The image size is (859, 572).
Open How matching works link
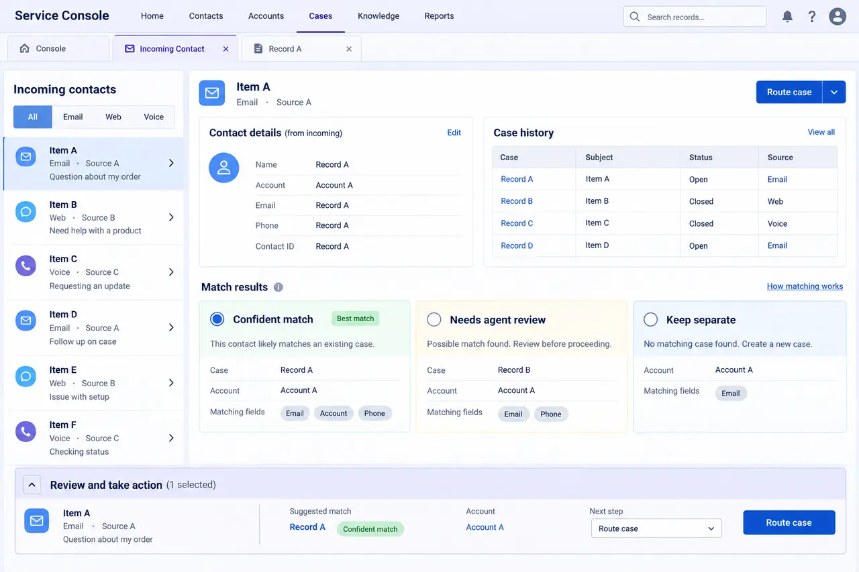805,286
